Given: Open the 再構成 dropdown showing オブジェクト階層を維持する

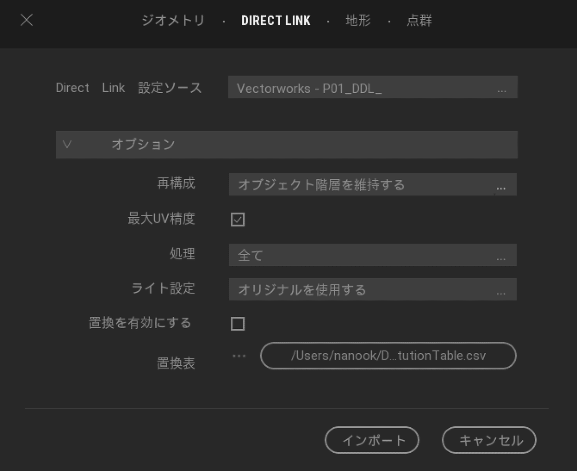Looking at the screenshot, I should tap(337, 184).
